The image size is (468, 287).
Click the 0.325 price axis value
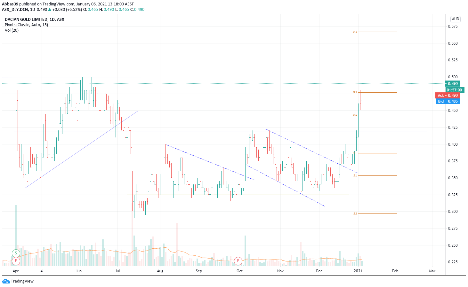coord(453,195)
